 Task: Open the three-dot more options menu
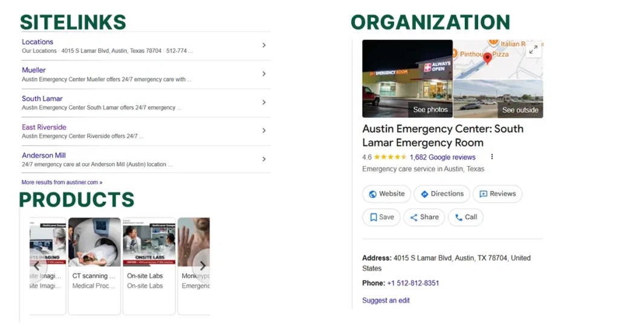click(x=492, y=156)
